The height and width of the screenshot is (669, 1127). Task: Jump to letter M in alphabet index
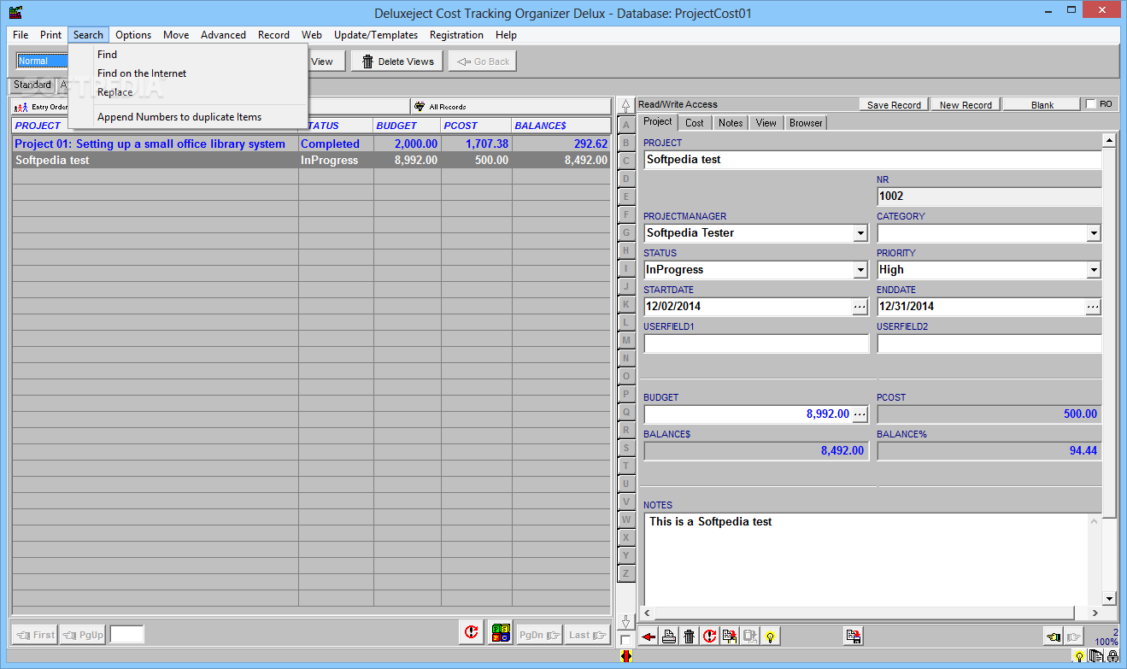[x=626, y=340]
